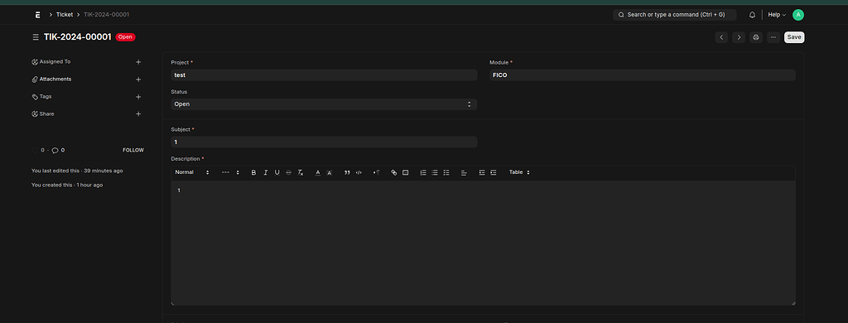This screenshot has width=848, height=323.
Task: Open the Help menu
Action: coord(777,15)
